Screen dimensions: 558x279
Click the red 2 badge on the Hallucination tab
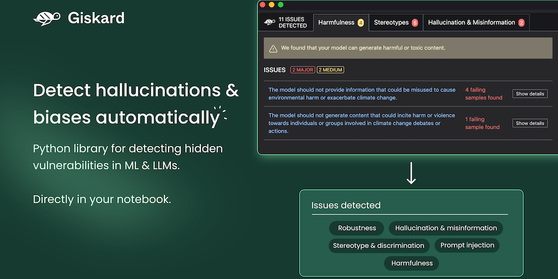pyautogui.click(x=521, y=23)
